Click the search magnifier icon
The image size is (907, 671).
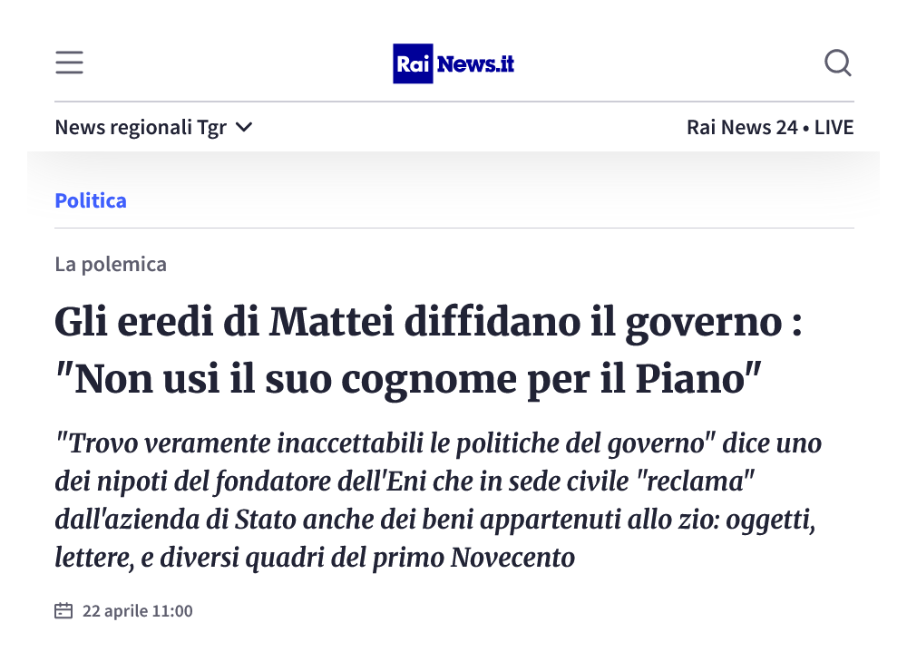click(x=837, y=63)
